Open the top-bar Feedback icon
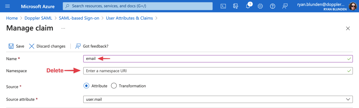This screenshot has width=359, height=108. point(285,6)
